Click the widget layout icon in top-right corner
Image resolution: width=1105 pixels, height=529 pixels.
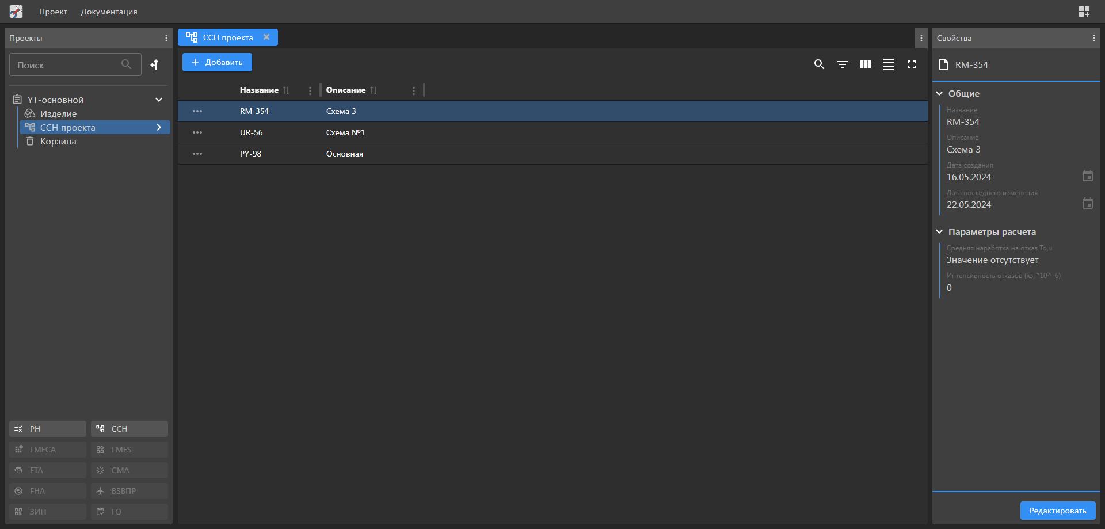1084,12
